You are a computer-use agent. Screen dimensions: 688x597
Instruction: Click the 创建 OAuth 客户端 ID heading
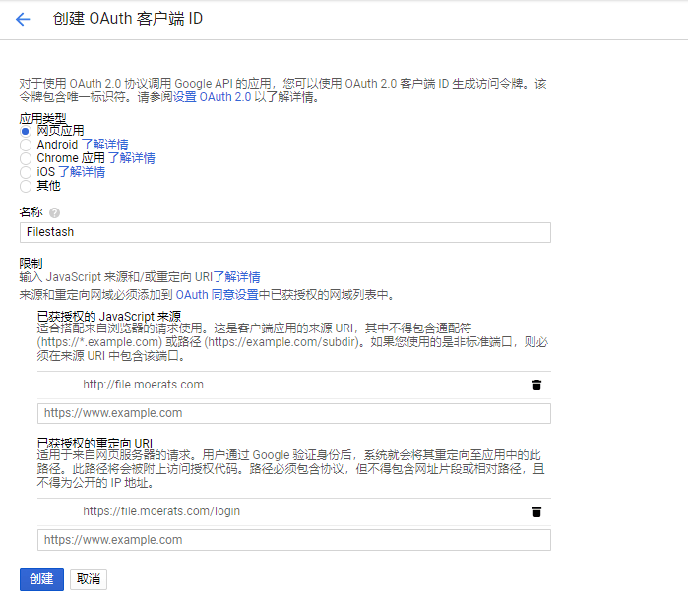[x=128, y=19]
